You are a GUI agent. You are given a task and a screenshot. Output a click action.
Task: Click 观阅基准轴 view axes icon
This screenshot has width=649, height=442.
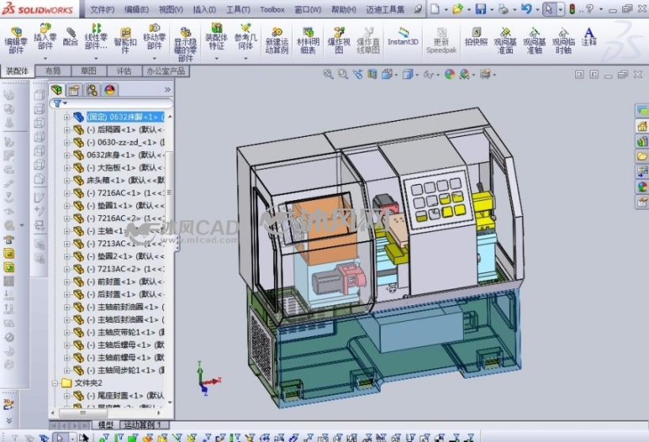(534, 40)
